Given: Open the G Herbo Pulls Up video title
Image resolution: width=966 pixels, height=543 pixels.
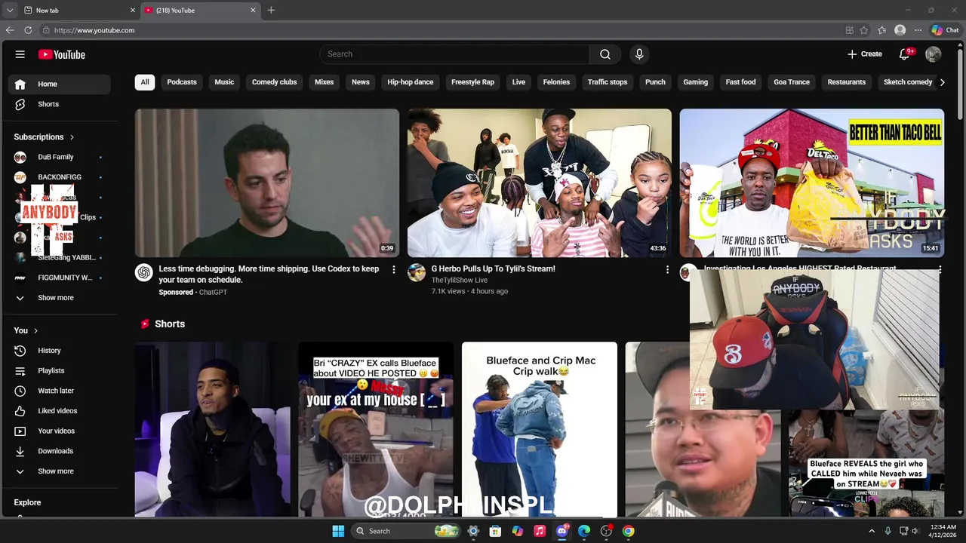Looking at the screenshot, I should pyautogui.click(x=493, y=269).
